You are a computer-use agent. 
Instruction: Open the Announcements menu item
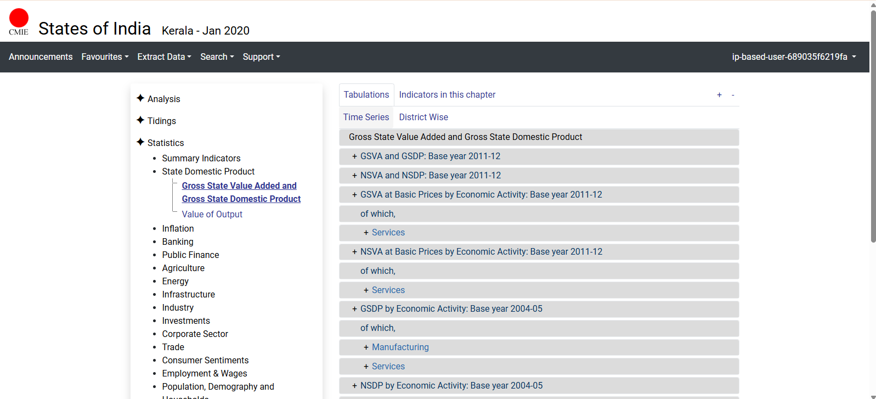point(41,57)
